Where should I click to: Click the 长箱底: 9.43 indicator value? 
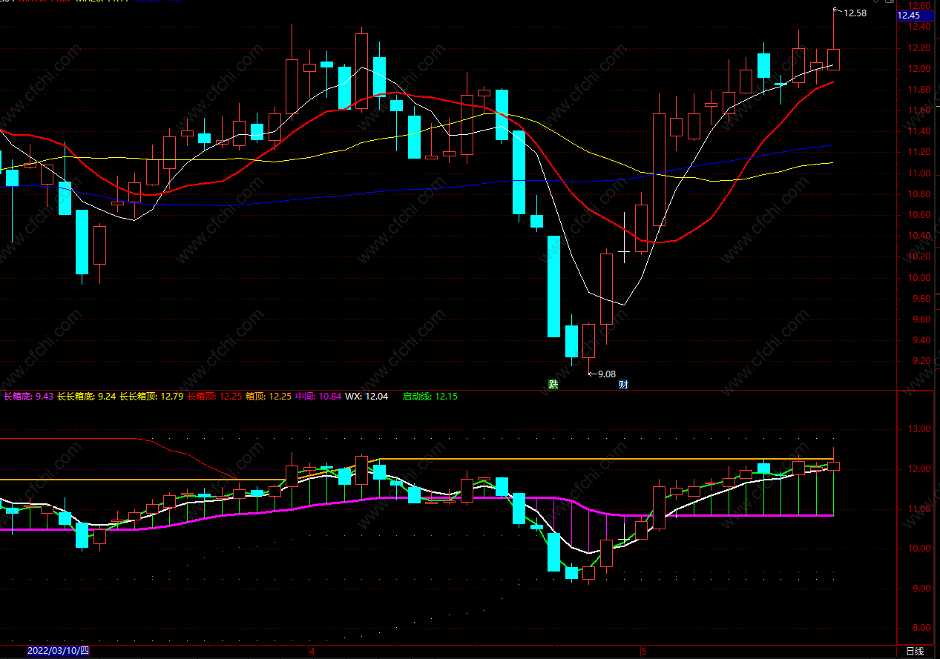[x=28, y=397]
